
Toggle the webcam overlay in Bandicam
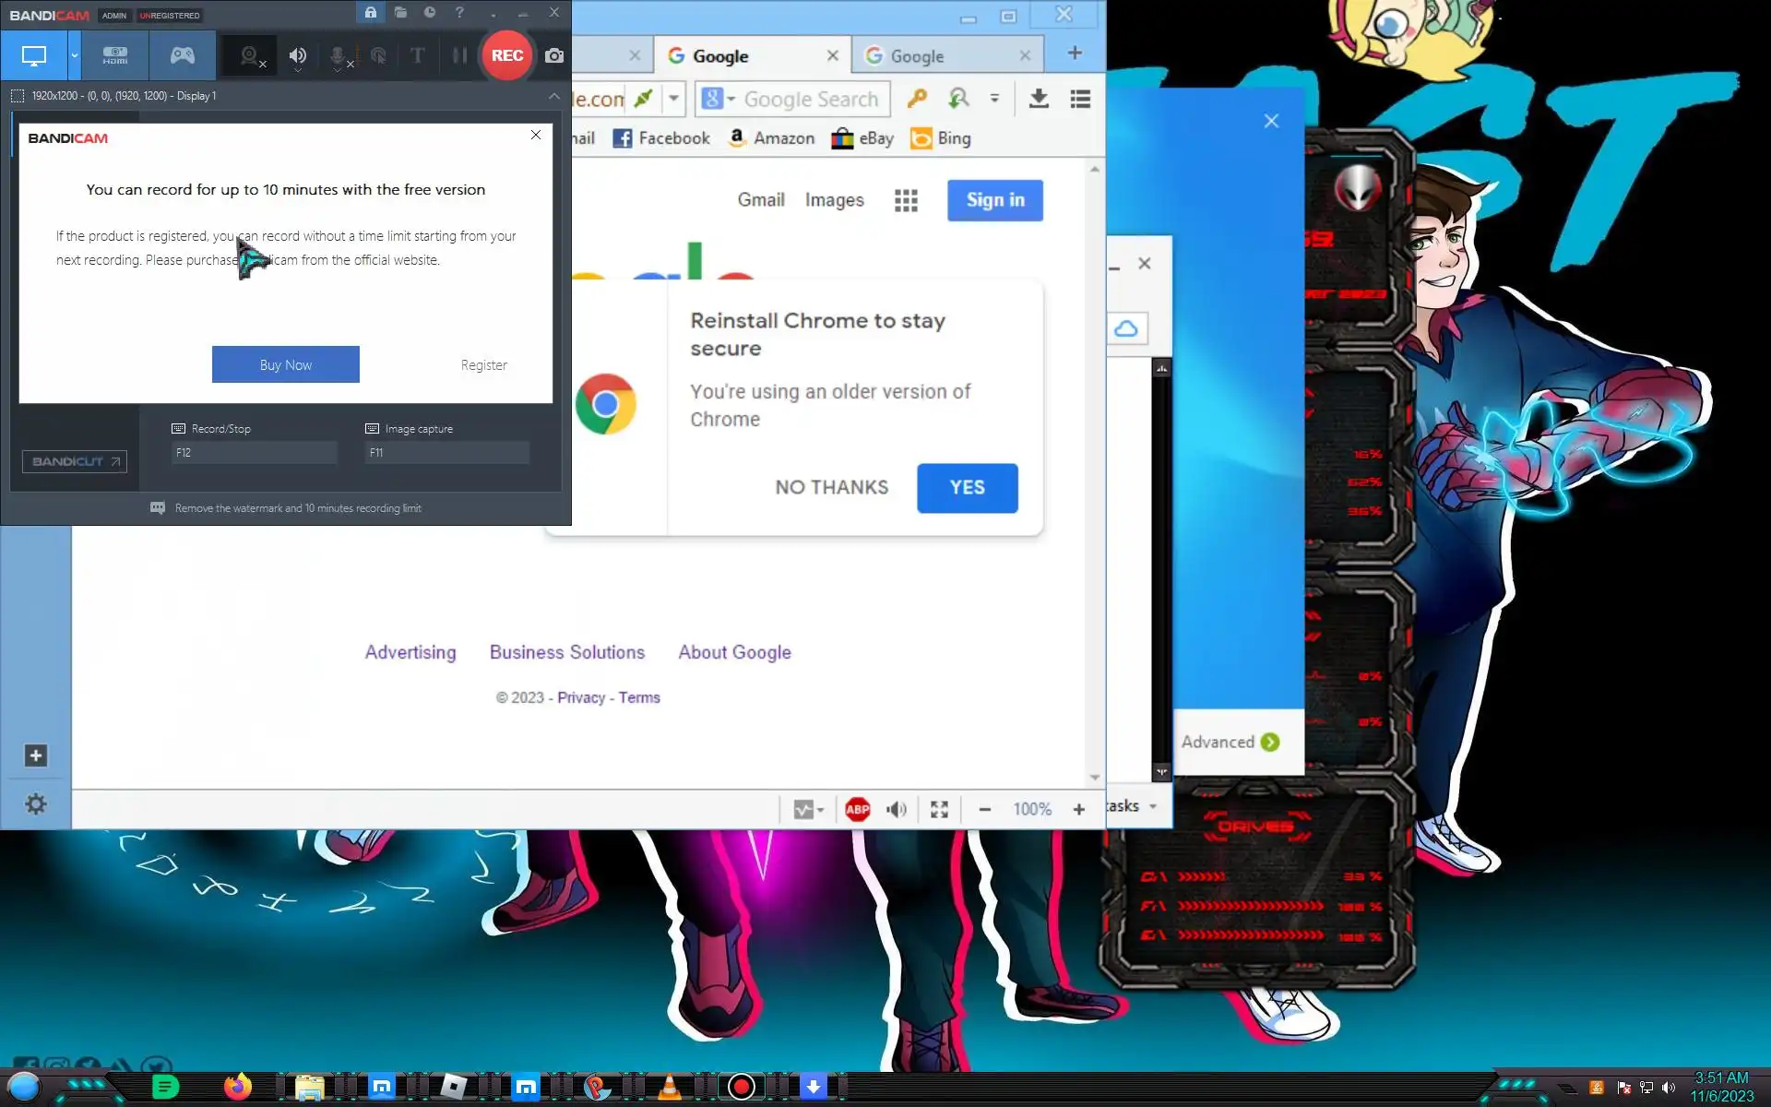tap(251, 55)
